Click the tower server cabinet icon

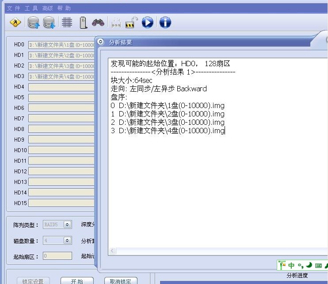click(x=83, y=23)
